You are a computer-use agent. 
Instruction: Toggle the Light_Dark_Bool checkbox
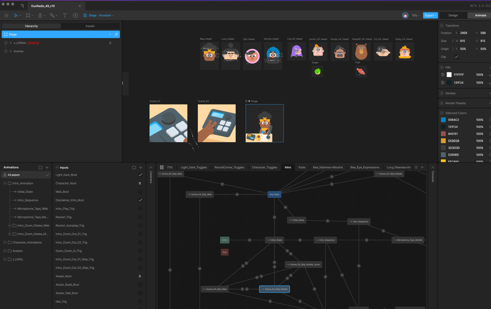point(141,175)
